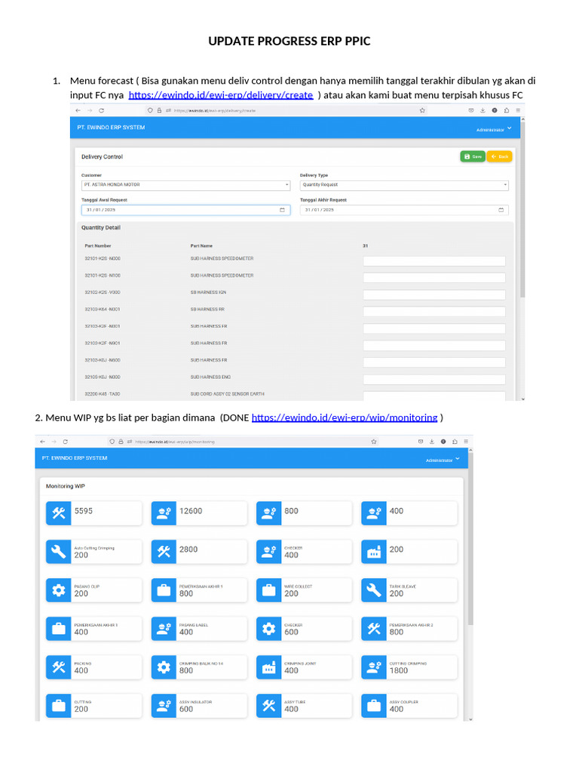Click briefcase icon on ASSY COUPLER card
The height and width of the screenshot is (773, 579).
[x=374, y=706]
